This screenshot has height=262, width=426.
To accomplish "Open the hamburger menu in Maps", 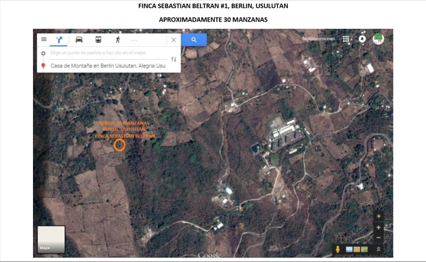I will (x=44, y=39).
